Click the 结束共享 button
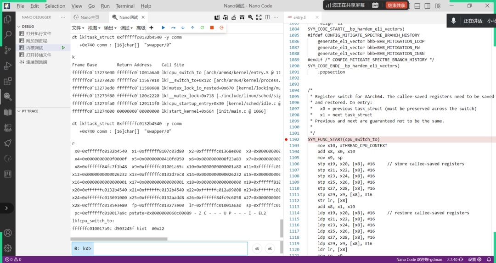 click(x=396, y=5)
